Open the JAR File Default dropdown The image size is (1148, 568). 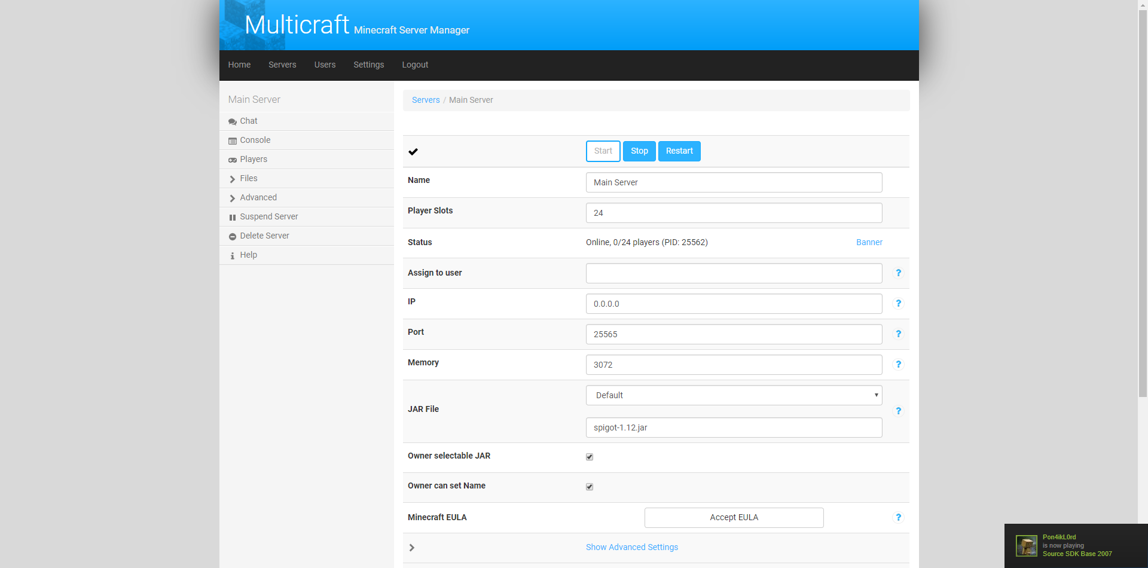[734, 395]
